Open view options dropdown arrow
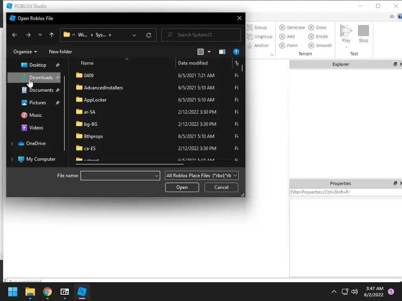Screen dimensions: 402x301 tap(209, 52)
